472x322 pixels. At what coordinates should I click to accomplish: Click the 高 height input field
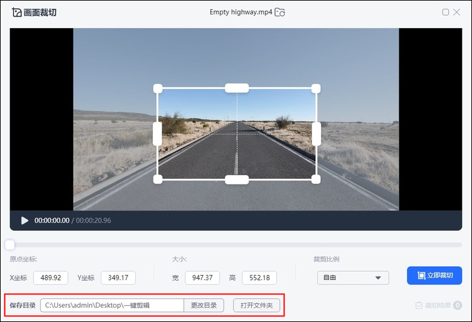[259, 277]
